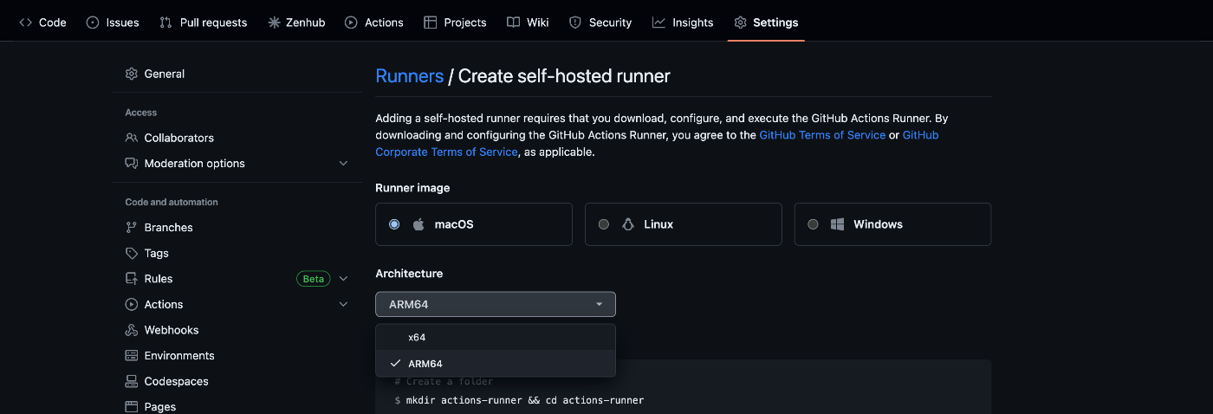Click the General gear icon in sidebar
The height and width of the screenshot is (414, 1213).
coord(132,74)
